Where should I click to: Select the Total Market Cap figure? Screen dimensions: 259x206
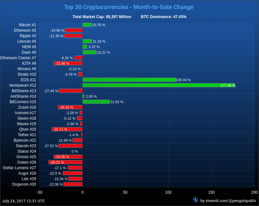[102, 17]
